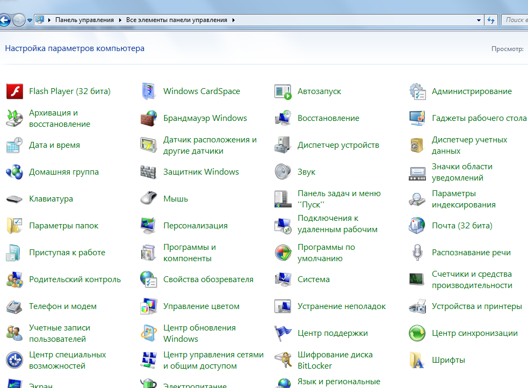Open the Защитник Windows wall icon

click(148, 172)
